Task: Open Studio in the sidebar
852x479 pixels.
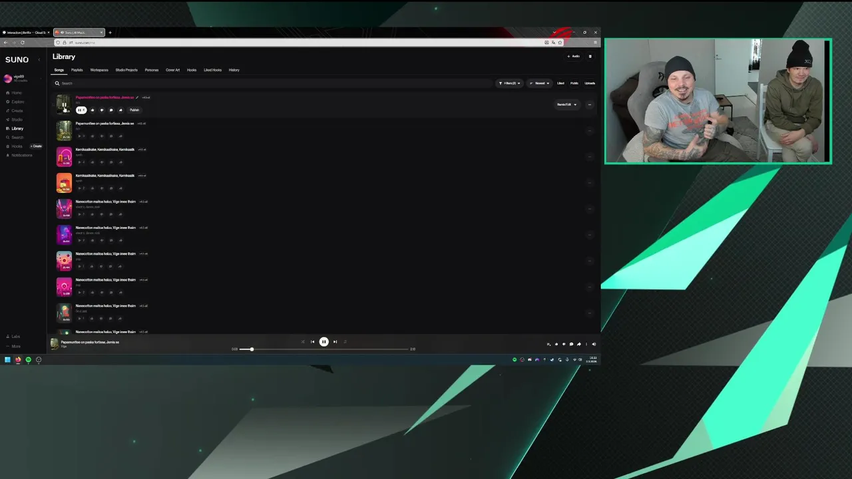Action: tap(14, 120)
